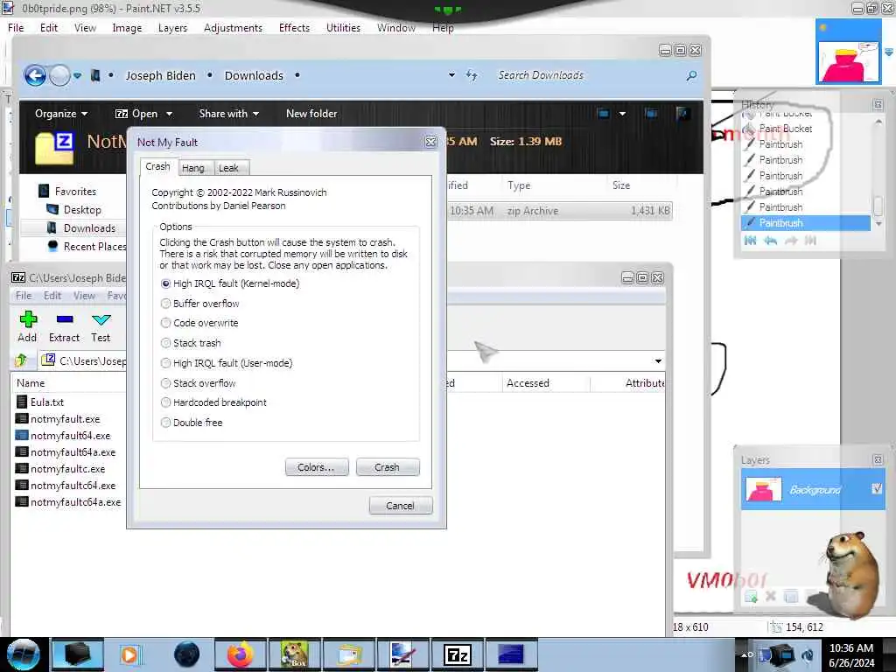This screenshot has width=896, height=672.
Task: Click the Add New Layer icon in Layers
Action: click(x=751, y=597)
